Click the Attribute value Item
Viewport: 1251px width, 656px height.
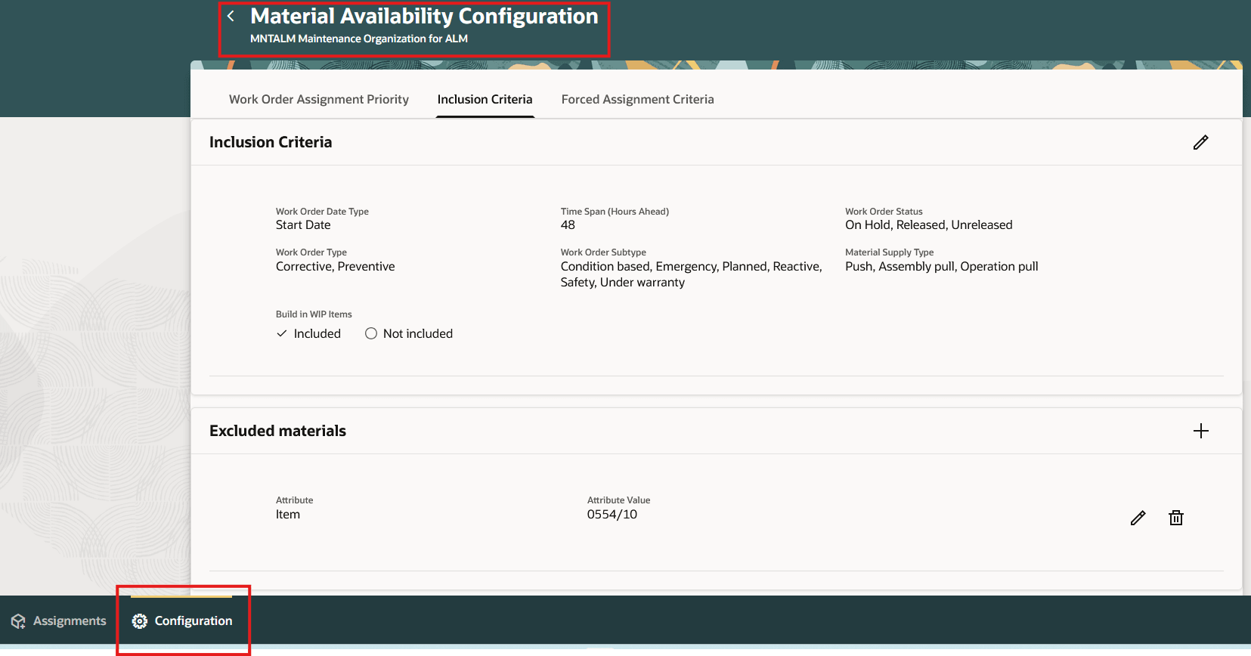coord(288,515)
